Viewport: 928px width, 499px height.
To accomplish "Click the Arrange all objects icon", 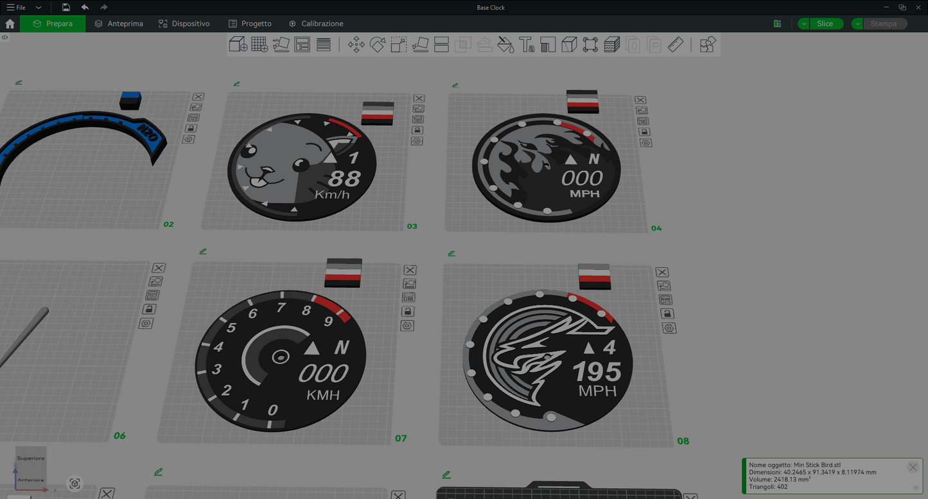I will pos(302,44).
